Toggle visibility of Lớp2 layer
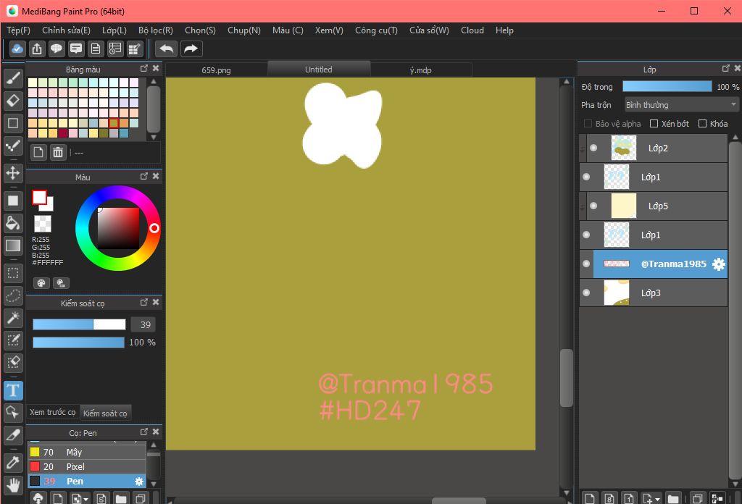 point(593,148)
